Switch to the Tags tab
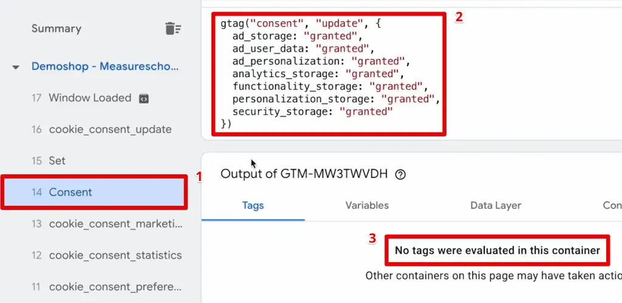The height and width of the screenshot is (303, 622). (x=253, y=205)
